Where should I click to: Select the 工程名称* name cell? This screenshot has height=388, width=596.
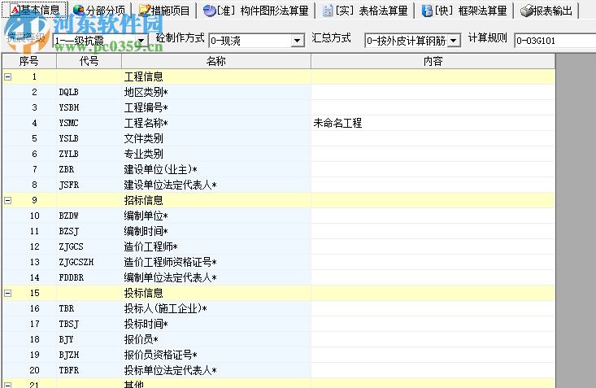pos(216,123)
